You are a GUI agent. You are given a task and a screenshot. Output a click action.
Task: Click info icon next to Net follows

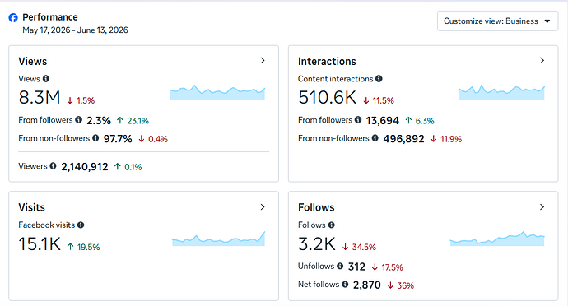pyautogui.click(x=345, y=285)
